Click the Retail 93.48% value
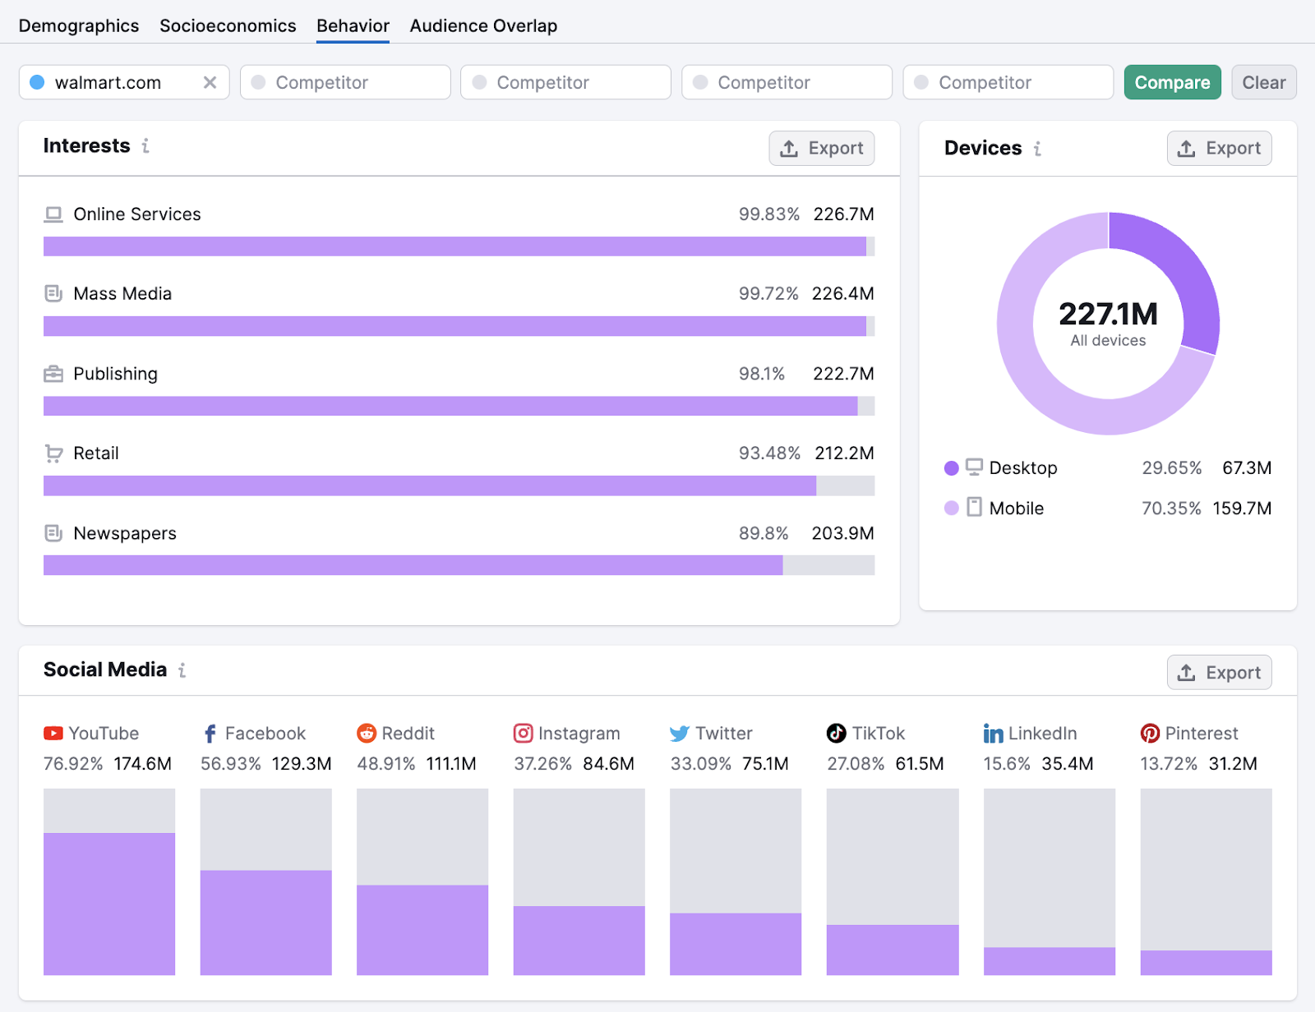 coord(769,453)
